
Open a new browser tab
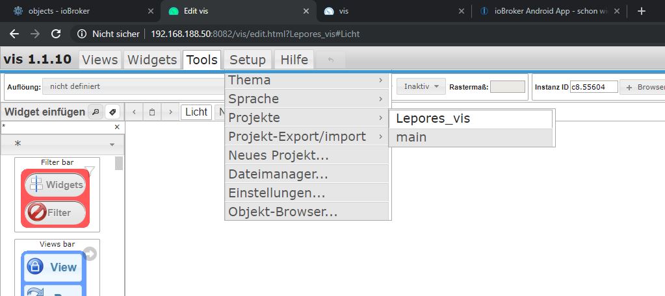tap(642, 11)
